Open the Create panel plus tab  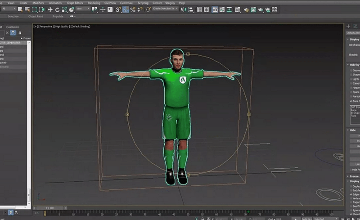pyautogui.click(x=348, y=26)
